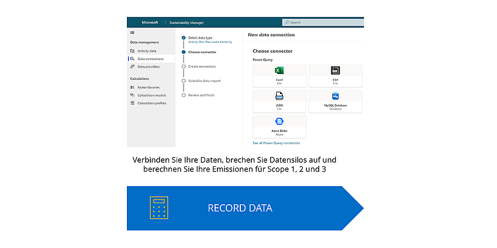Click the Data providers icon

[133, 67]
